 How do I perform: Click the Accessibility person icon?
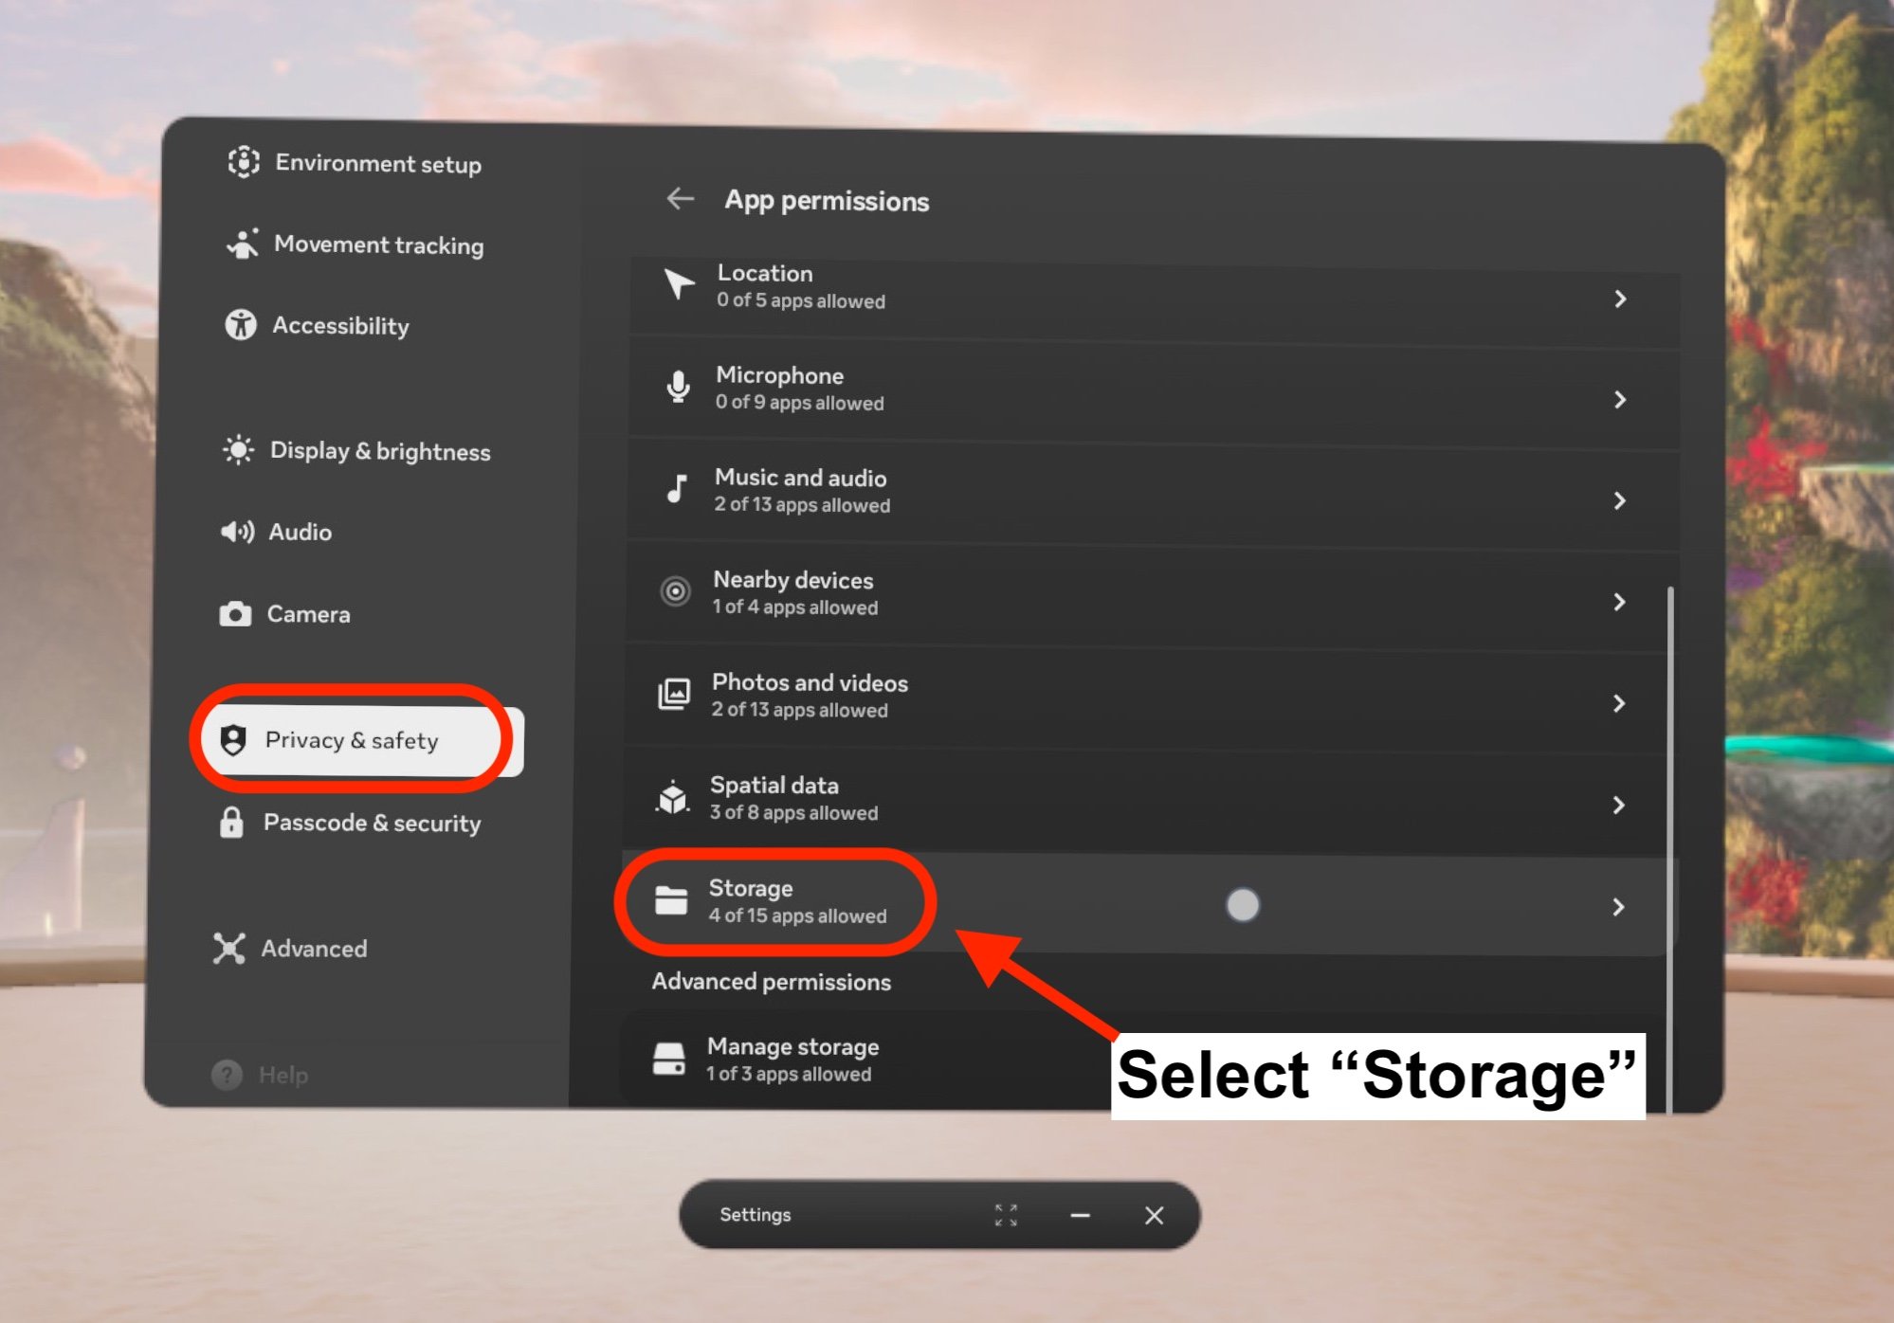pyautogui.click(x=240, y=324)
